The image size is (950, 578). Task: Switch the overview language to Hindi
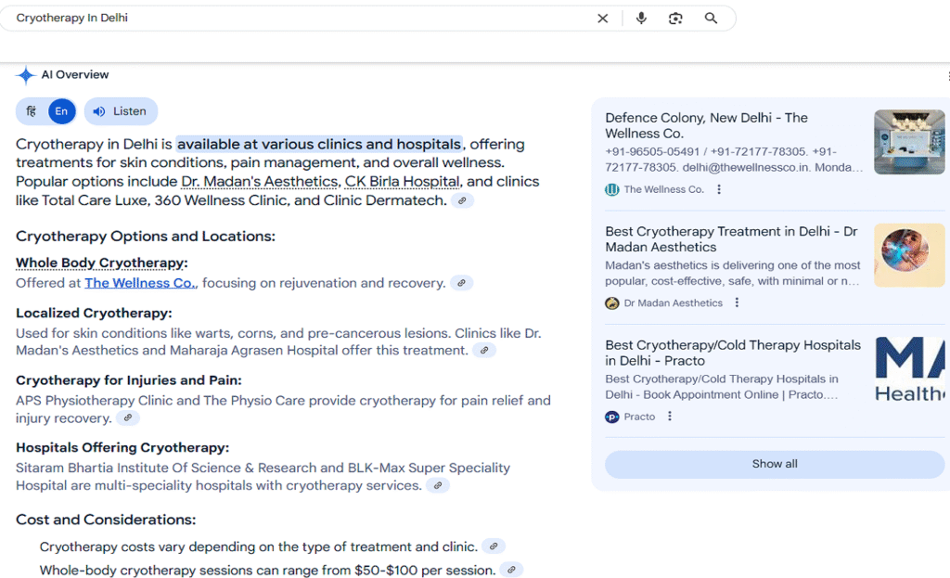pos(32,111)
